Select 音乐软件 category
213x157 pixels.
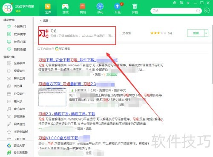tap(16, 109)
